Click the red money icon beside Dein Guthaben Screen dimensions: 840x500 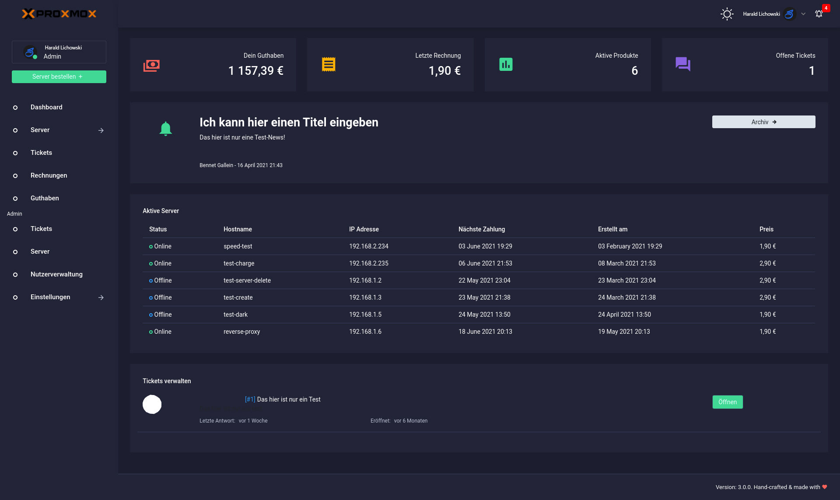(x=151, y=65)
